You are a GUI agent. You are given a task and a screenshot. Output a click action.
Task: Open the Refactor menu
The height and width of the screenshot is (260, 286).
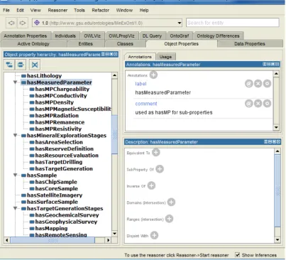(101, 10)
